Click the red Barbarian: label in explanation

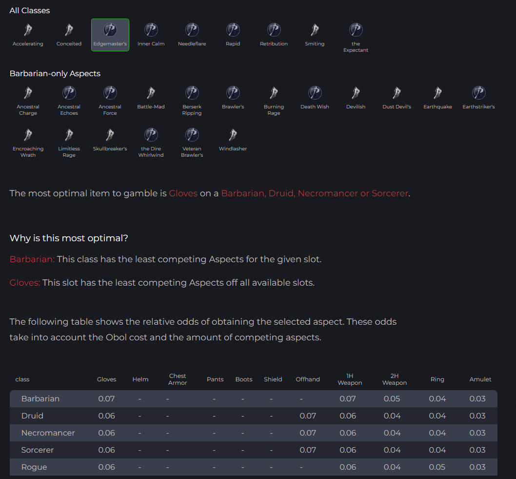point(32,259)
